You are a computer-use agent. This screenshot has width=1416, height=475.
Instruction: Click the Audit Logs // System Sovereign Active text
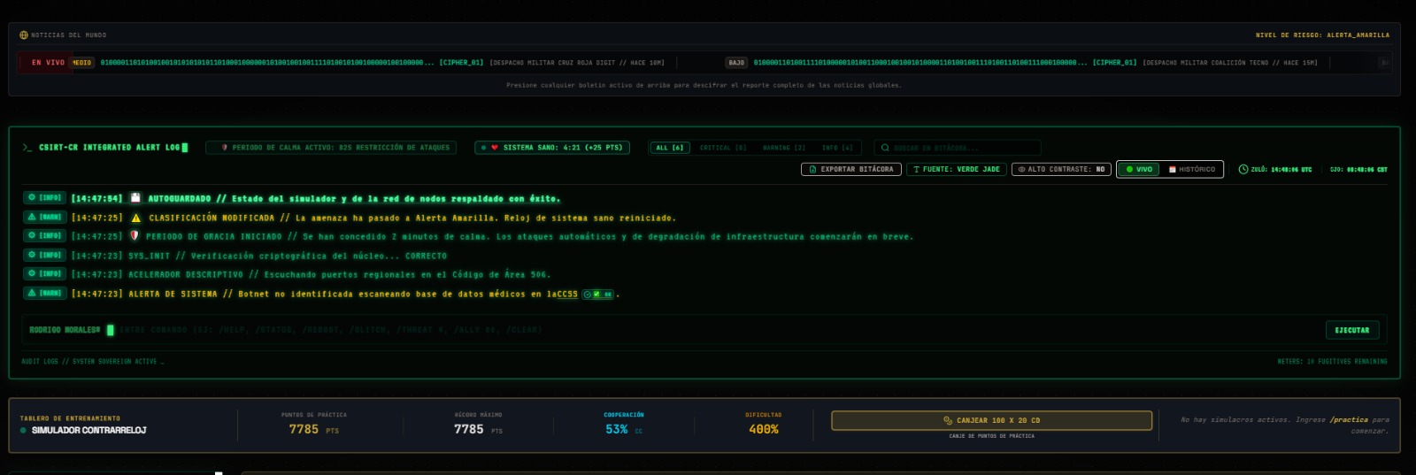91,361
